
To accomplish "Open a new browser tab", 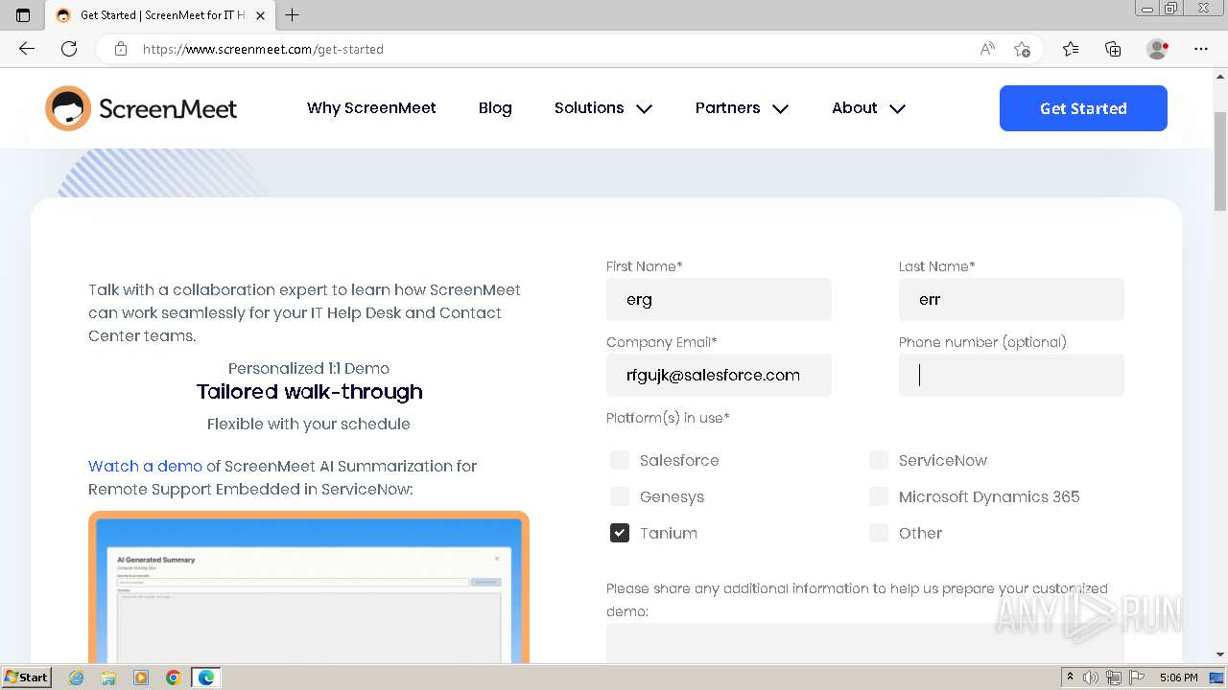I will [293, 15].
